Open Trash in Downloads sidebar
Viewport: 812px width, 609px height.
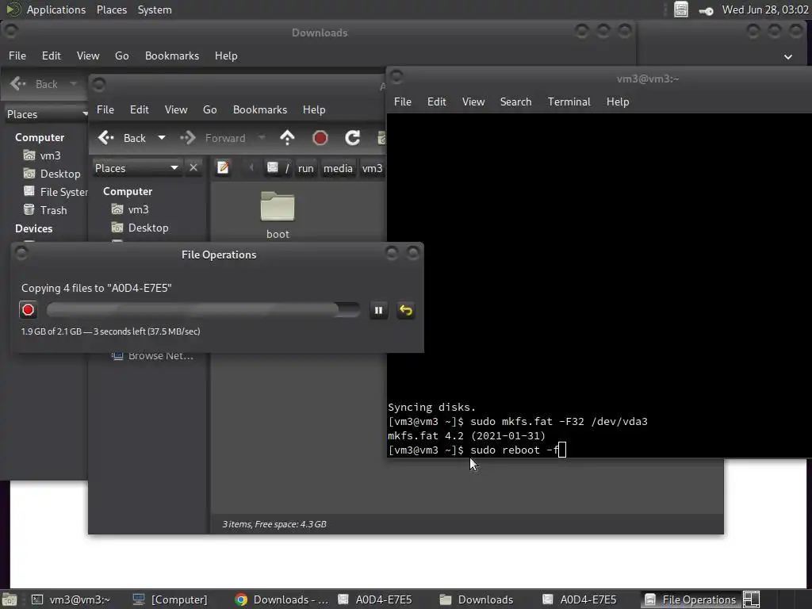[x=45, y=210]
